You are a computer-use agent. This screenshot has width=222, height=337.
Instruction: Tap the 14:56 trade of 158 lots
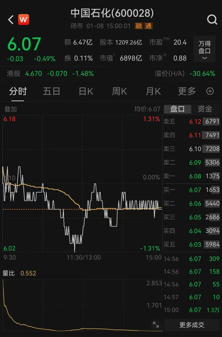pyautogui.click(x=192, y=272)
